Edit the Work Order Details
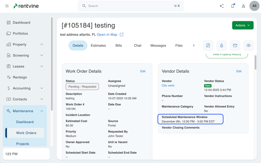Screen dimensions: 261x163 [143, 71]
